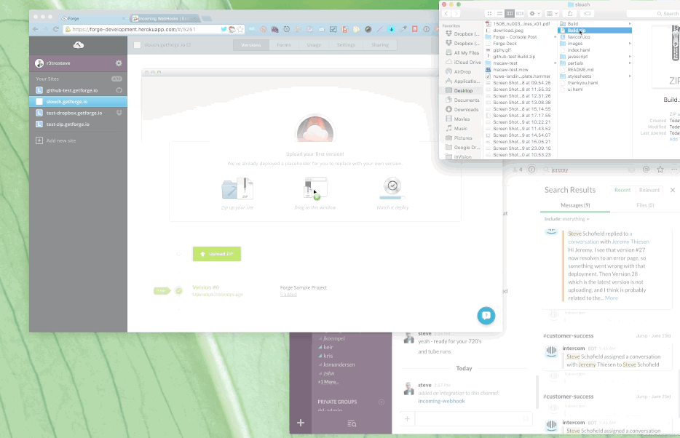Open the Usage tab in Forge
This screenshot has width=680, height=438.
coord(314,45)
